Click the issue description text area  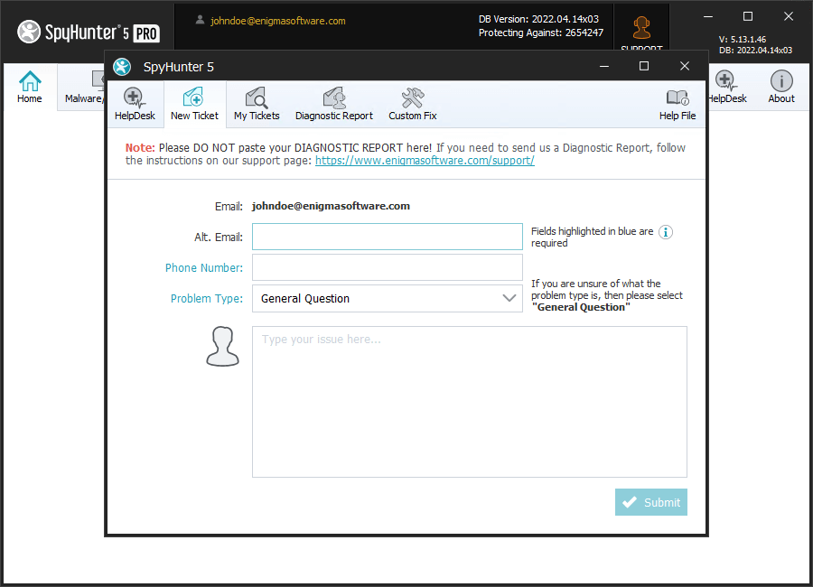(x=469, y=401)
